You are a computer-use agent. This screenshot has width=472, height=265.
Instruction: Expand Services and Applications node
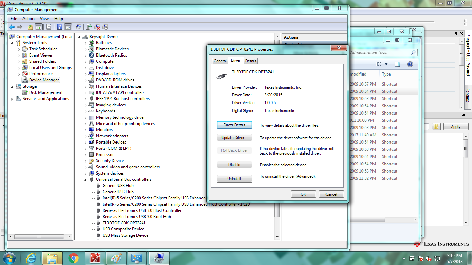(x=12, y=99)
